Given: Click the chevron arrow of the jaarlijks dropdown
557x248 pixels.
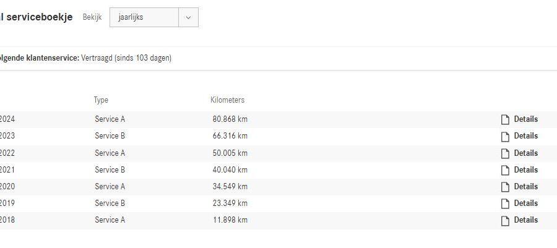Looking at the screenshot, I should [x=188, y=17].
